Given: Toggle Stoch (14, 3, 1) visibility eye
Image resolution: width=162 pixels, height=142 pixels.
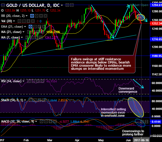Looking at the screenshot, I should tap(31, 100).
